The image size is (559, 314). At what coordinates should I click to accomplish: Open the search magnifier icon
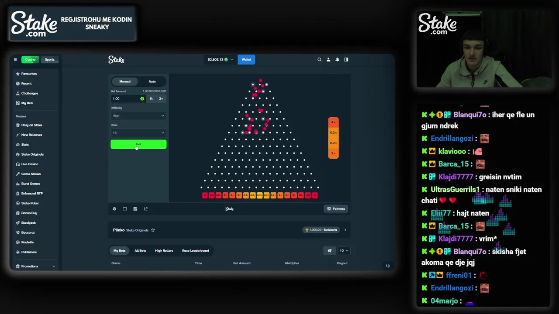tap(319, 60)
